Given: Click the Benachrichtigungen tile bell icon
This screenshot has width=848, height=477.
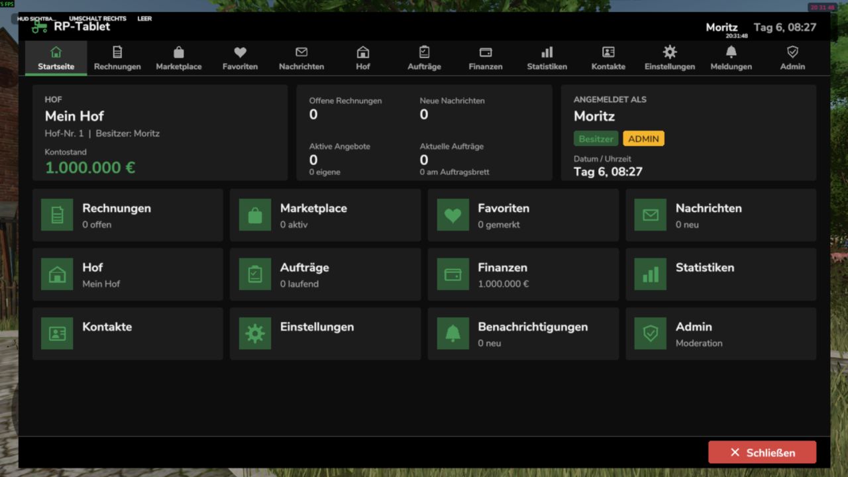Looking at the screenshot, I should [x=453, y=333].
